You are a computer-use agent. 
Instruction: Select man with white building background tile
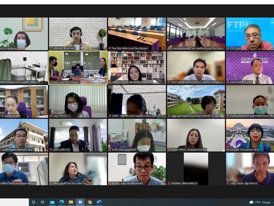pos(24,135)
